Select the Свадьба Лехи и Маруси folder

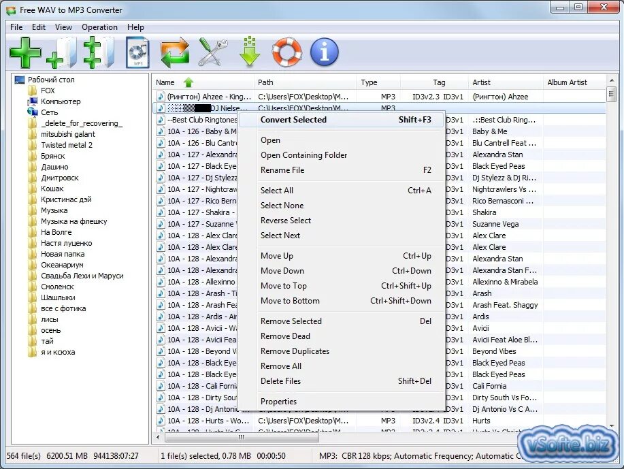click(x=82, y=276)
